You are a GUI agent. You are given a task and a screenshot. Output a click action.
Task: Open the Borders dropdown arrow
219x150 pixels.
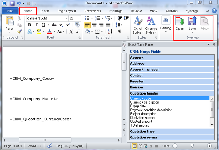tap(102, 31)
